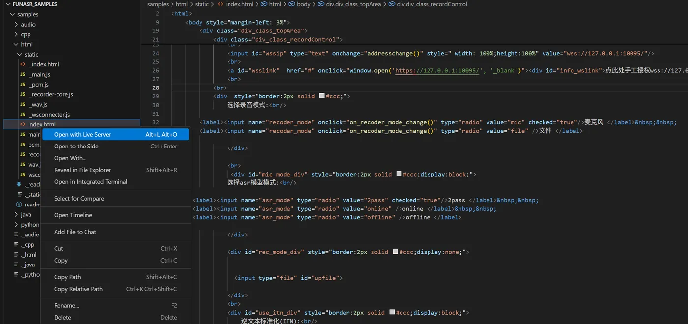Collapse the FUNASR_SAMPLES explorer section
Screen dimensions: 688x324
8,4
